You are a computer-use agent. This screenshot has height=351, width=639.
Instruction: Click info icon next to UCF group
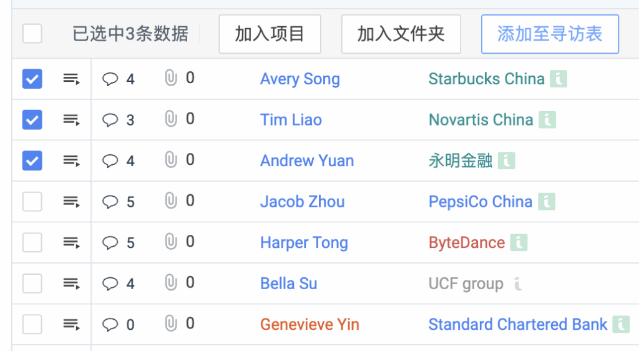[517, 284]
